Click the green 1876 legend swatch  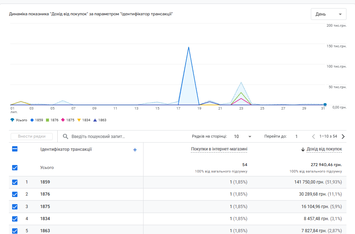pos(48,120)
